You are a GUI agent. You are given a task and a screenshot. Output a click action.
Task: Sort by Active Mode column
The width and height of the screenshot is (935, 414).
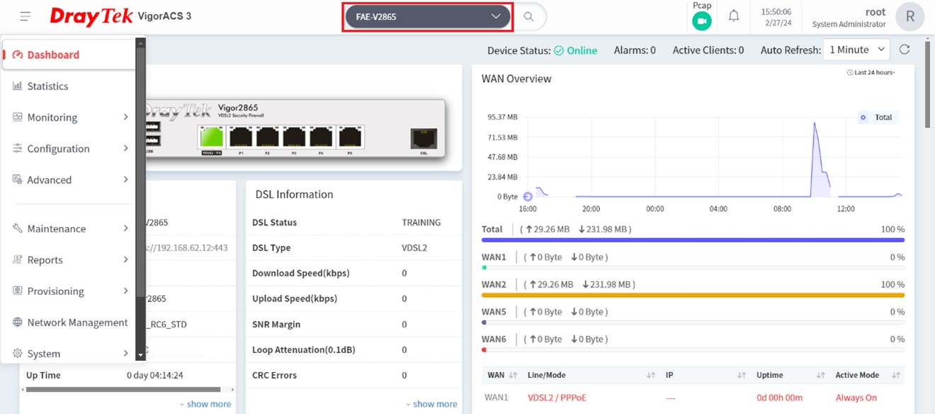coord(896,375)
